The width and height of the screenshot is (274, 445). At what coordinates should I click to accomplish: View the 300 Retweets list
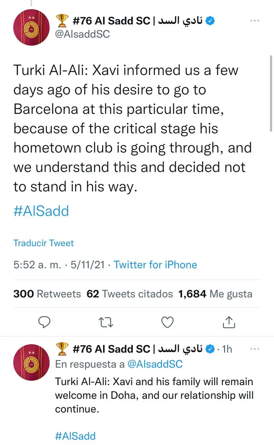coord(47,294)
